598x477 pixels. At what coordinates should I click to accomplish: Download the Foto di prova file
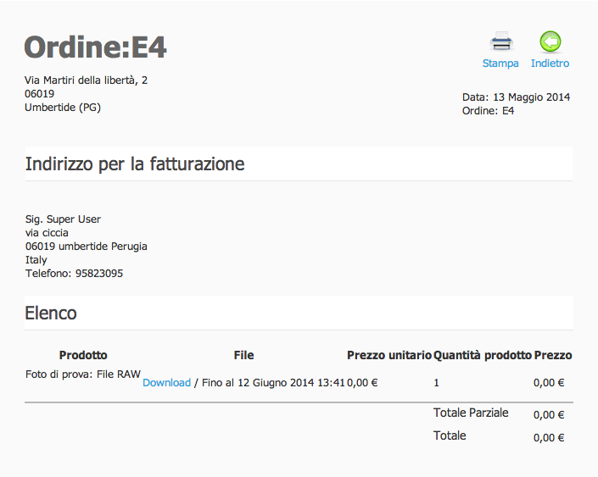click(x=166, y=383)
